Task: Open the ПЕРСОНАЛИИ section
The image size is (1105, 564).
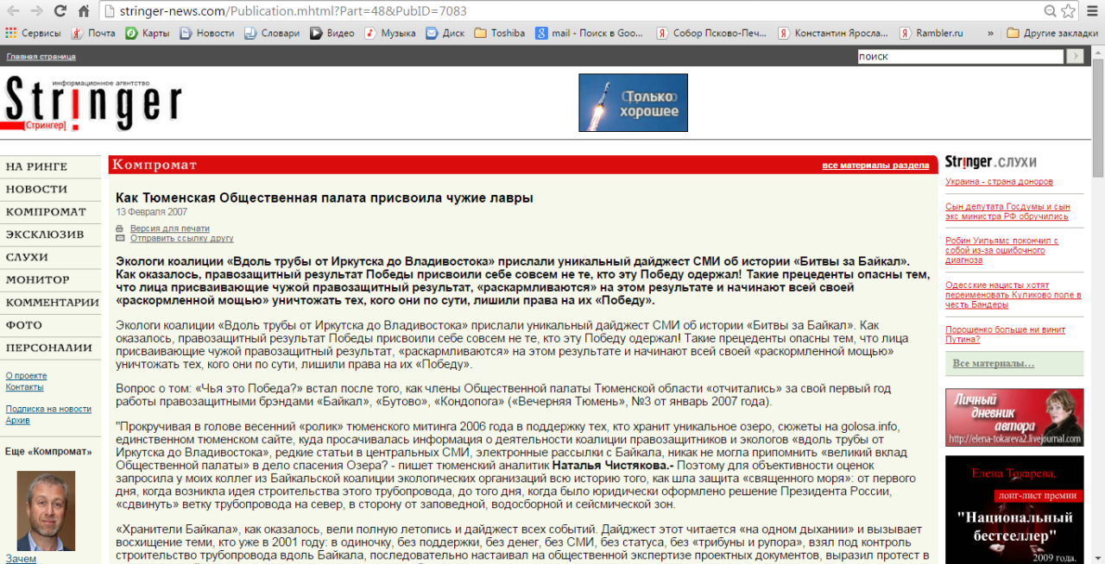Action: [49, 348]
